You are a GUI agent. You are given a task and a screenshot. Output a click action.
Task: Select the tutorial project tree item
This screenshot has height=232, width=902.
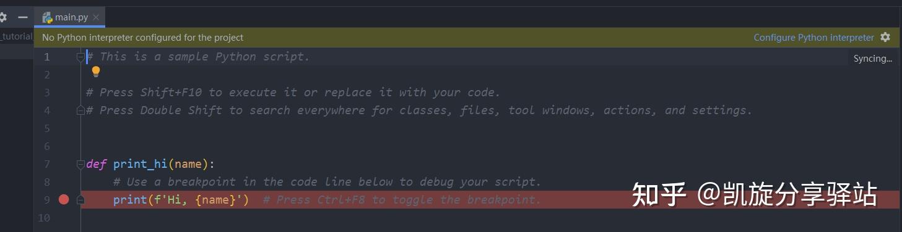[x=16, y=36]
